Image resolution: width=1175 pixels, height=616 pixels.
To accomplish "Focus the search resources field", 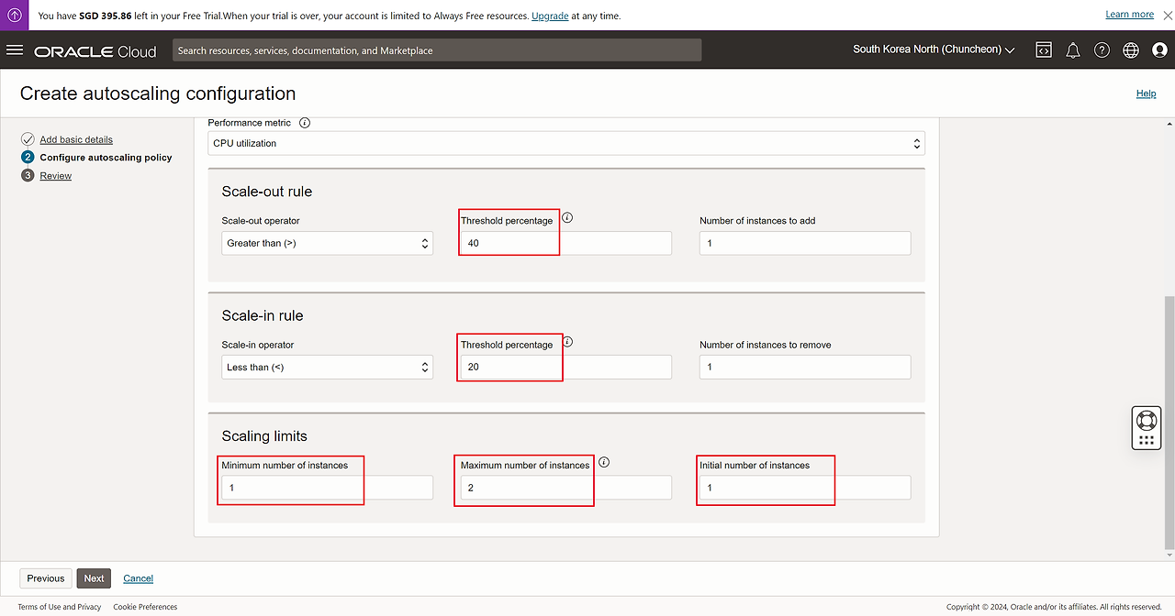I will click(x=436, y=50).
